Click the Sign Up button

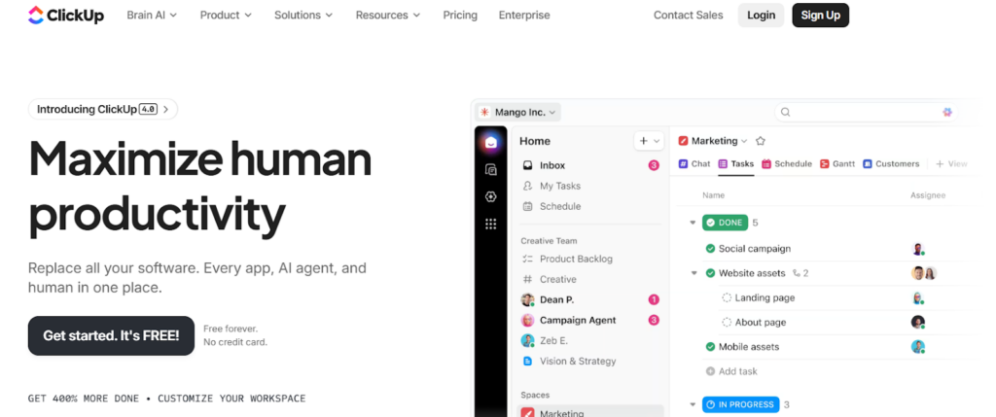820,16
